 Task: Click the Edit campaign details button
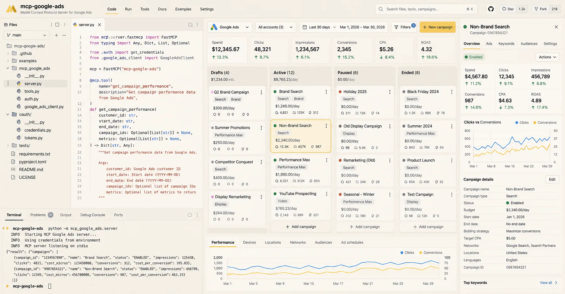(552, 180)
